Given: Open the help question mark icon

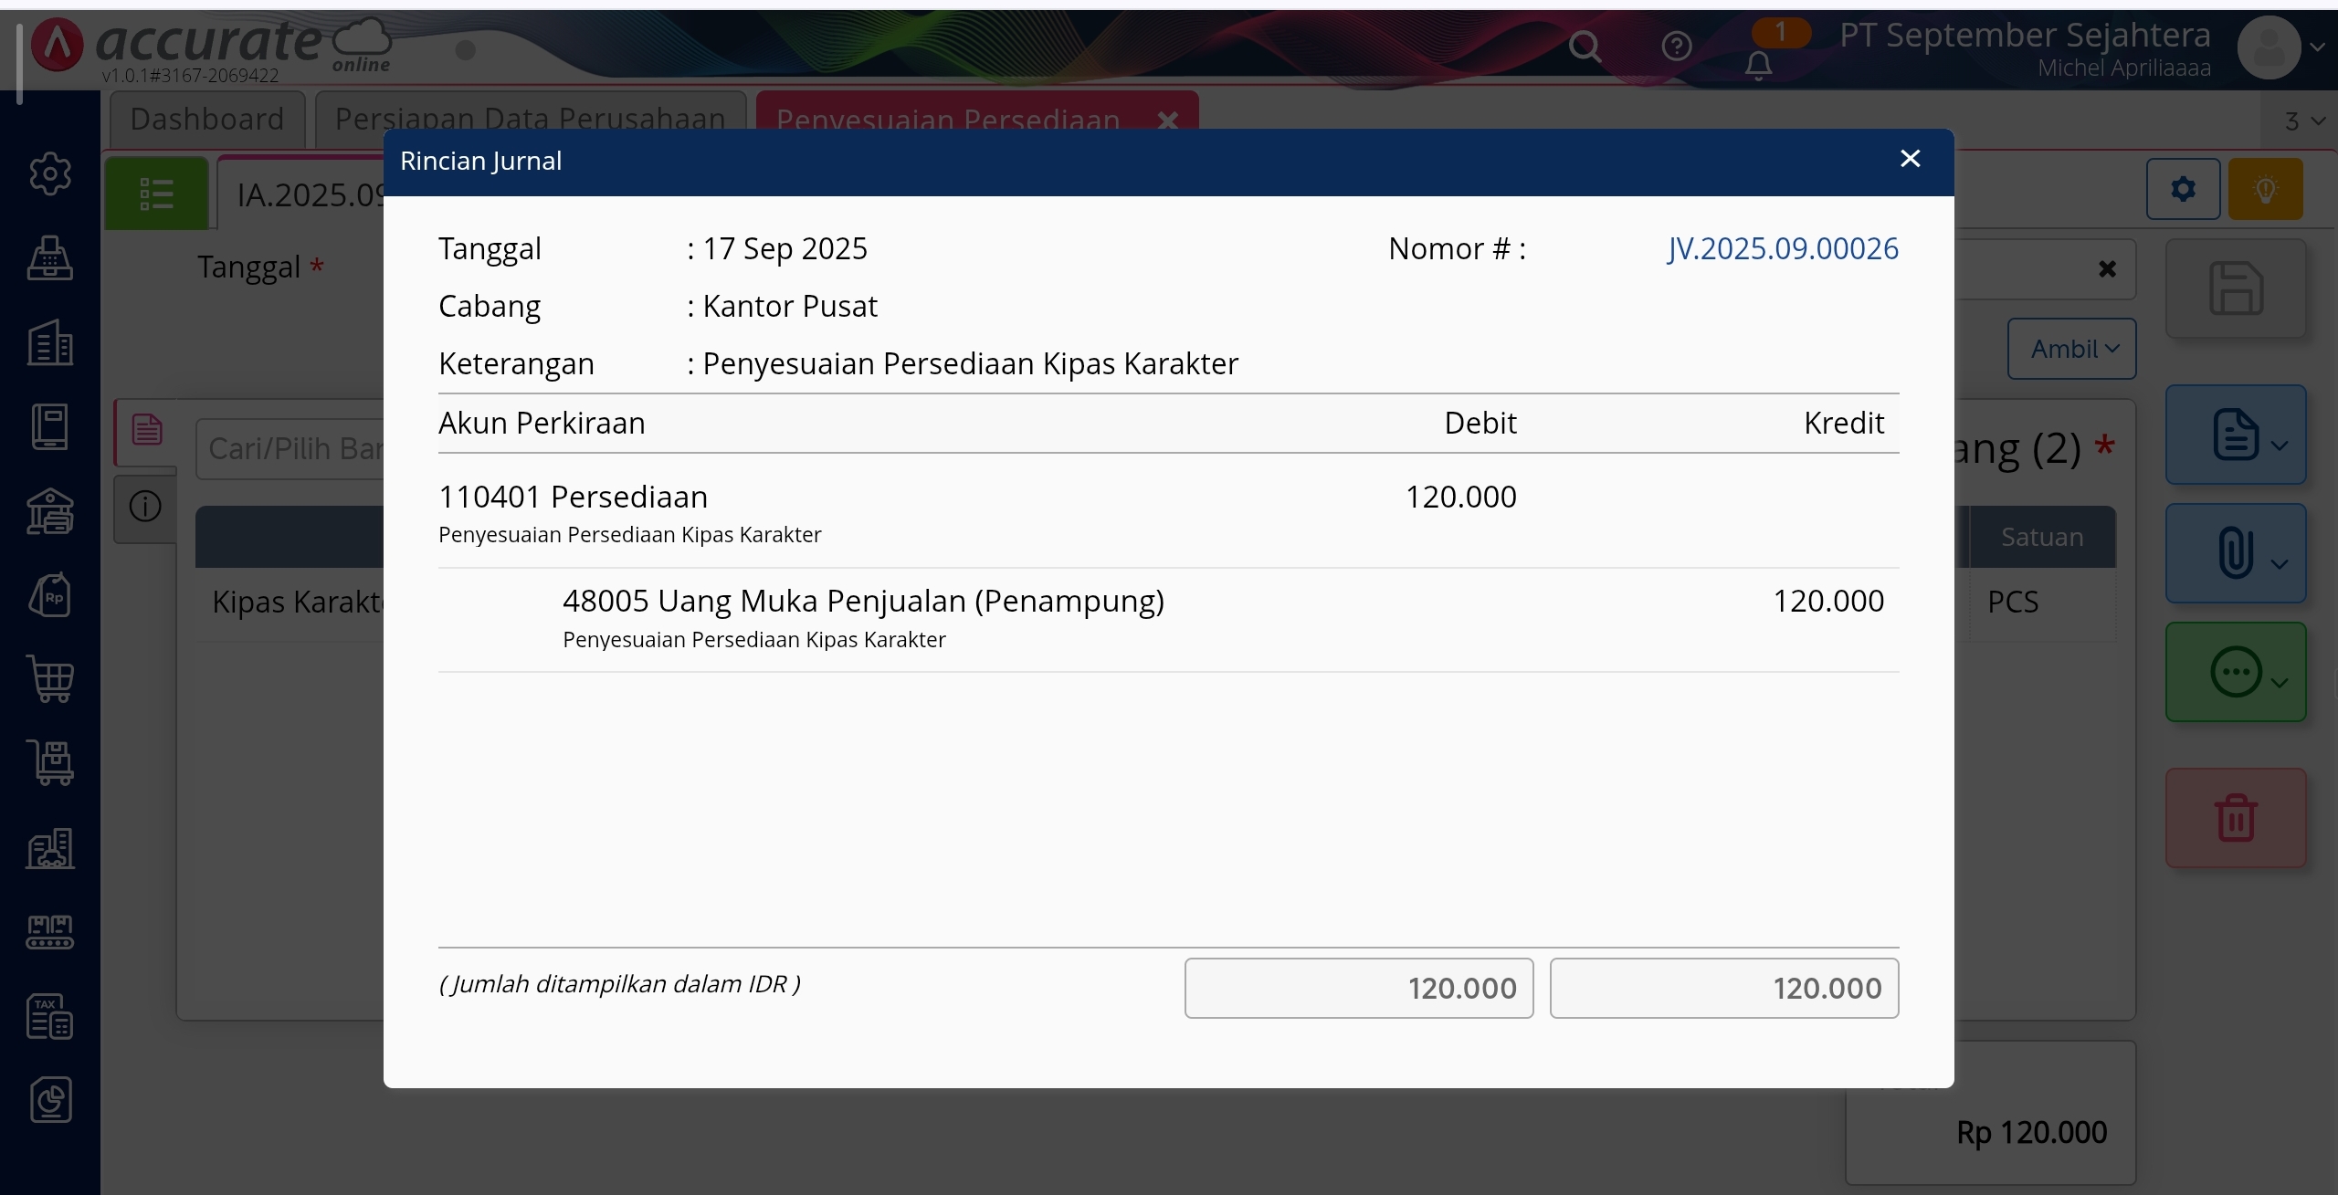Looking at the screenshot, I should [1677, 46].
